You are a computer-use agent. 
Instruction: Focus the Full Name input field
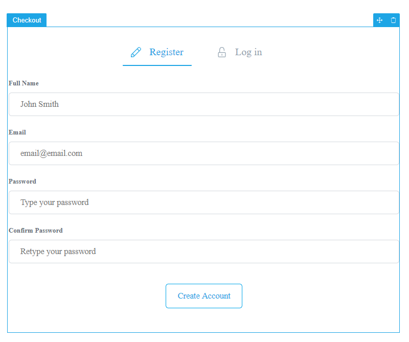pyautogui.click(x=204, y=104)
